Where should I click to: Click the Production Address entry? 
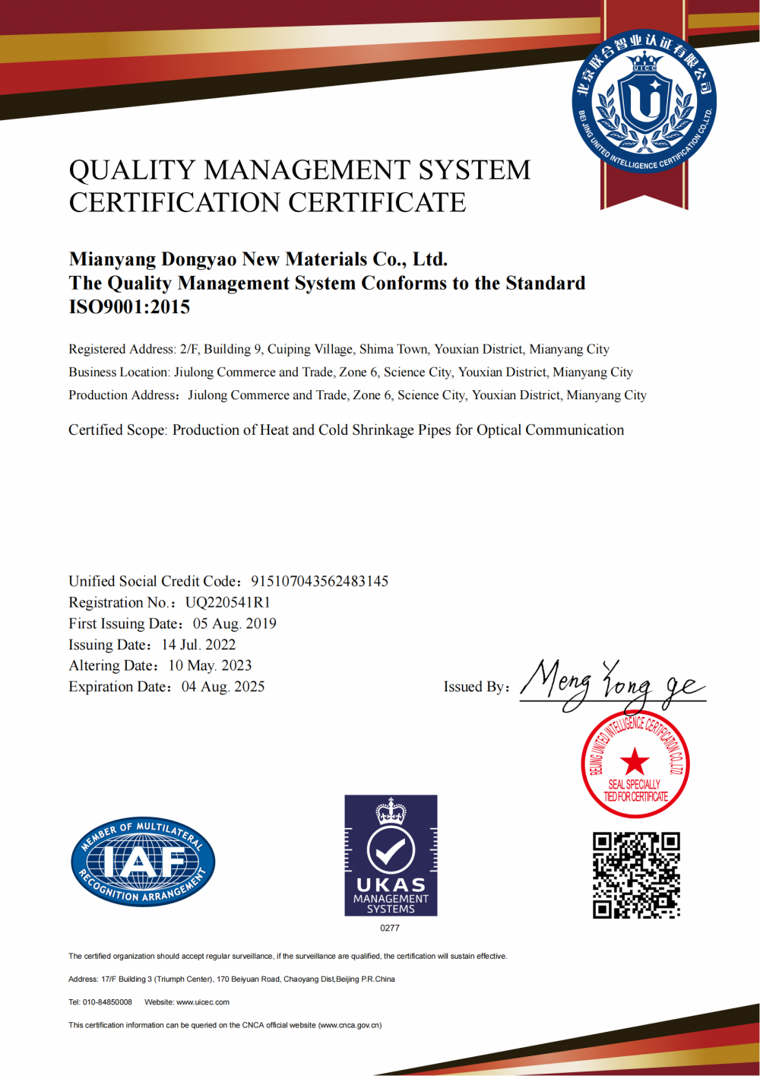point(357,395)
